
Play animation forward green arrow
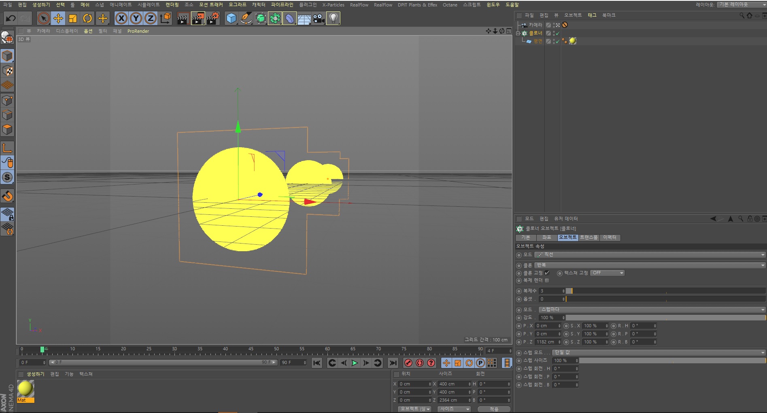pyautogui.click(x=355, y=363)
